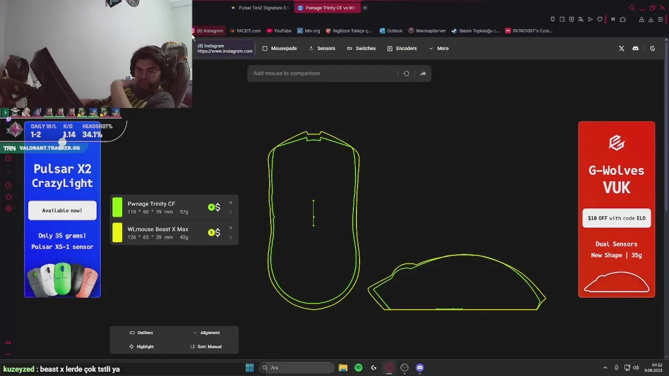669x376 pixels.
Task: Change the Sort: Manual setting
Action: click(206, 347)
